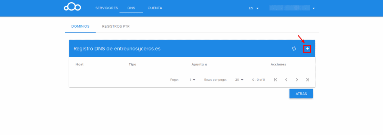The width and height of the screenshot is (383, 135).
Task: Open the CUENTA menu section
Action: pos(154,8)
